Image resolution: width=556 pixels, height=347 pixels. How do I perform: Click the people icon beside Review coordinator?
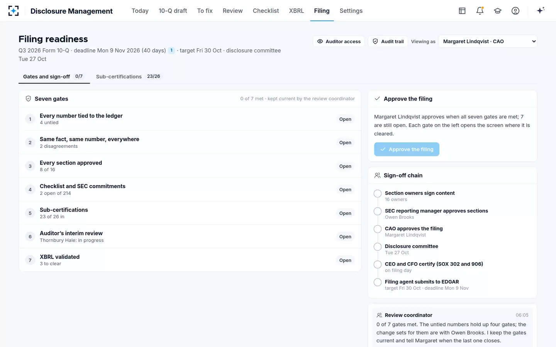point(380,315)
